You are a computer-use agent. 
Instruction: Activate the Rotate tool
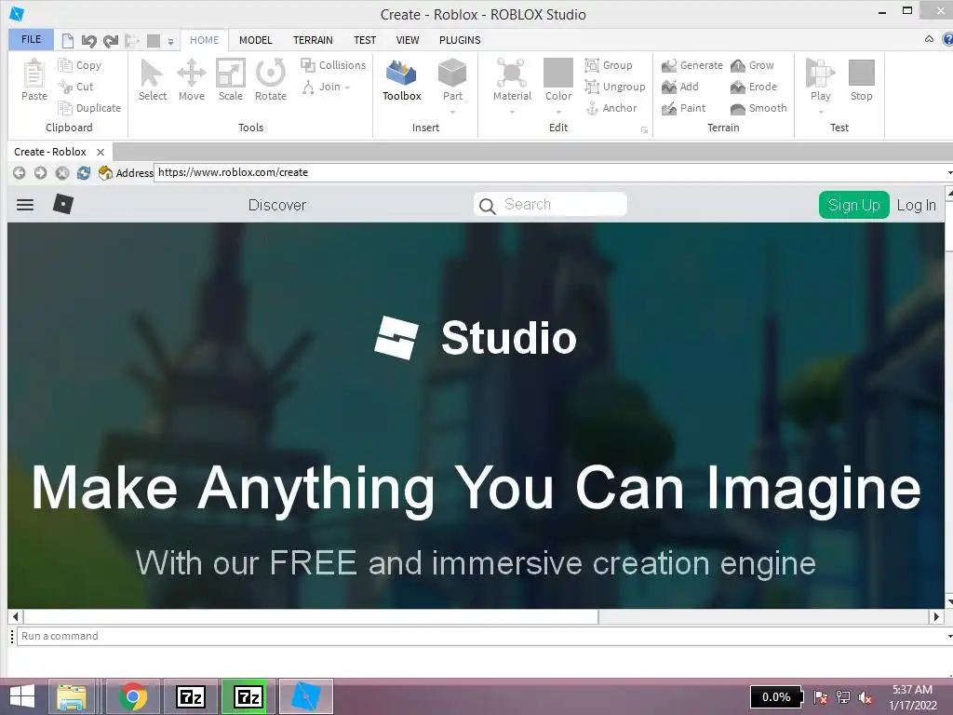(271, 80)
